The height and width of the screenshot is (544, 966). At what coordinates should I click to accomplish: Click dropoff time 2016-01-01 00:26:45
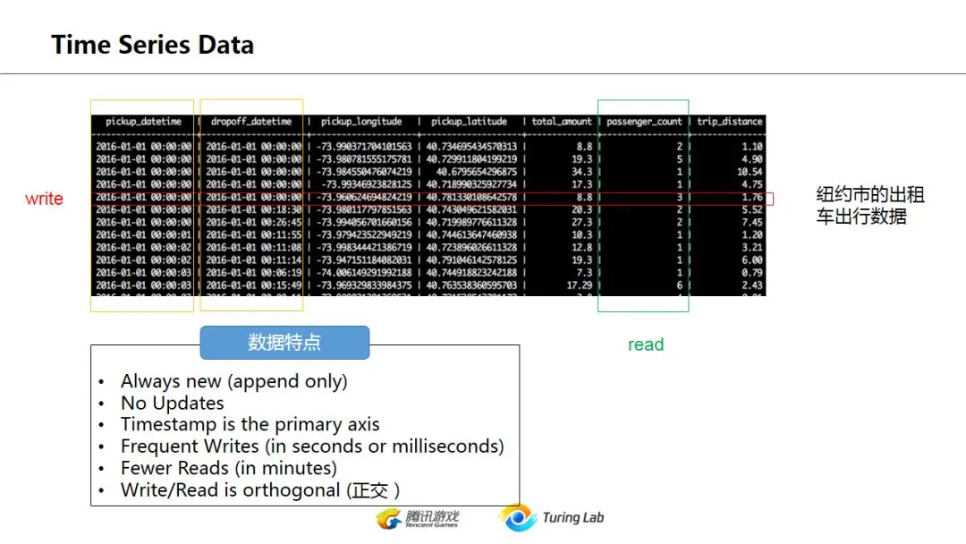point(254,223)
